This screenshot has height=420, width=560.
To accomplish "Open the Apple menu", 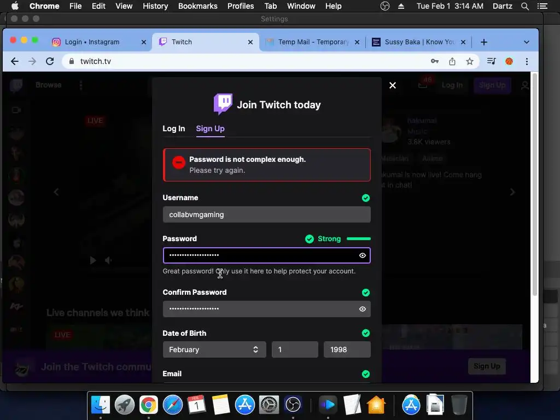I will click(15, 6).
